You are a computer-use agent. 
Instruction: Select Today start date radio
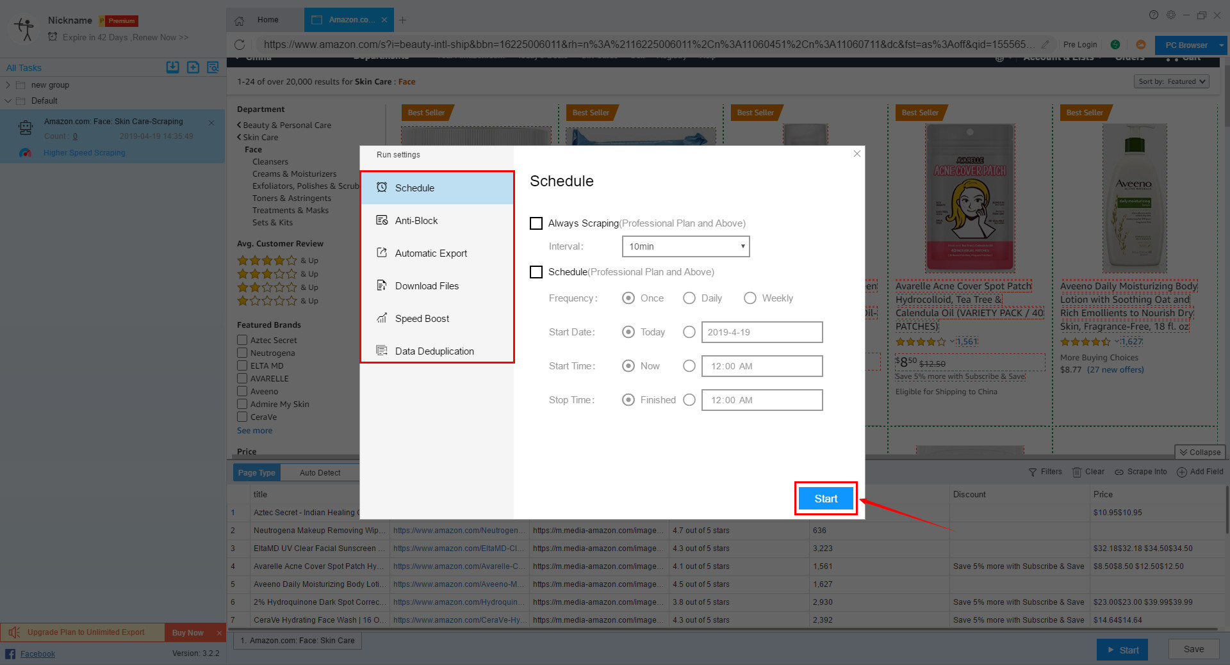coord(628,332)
